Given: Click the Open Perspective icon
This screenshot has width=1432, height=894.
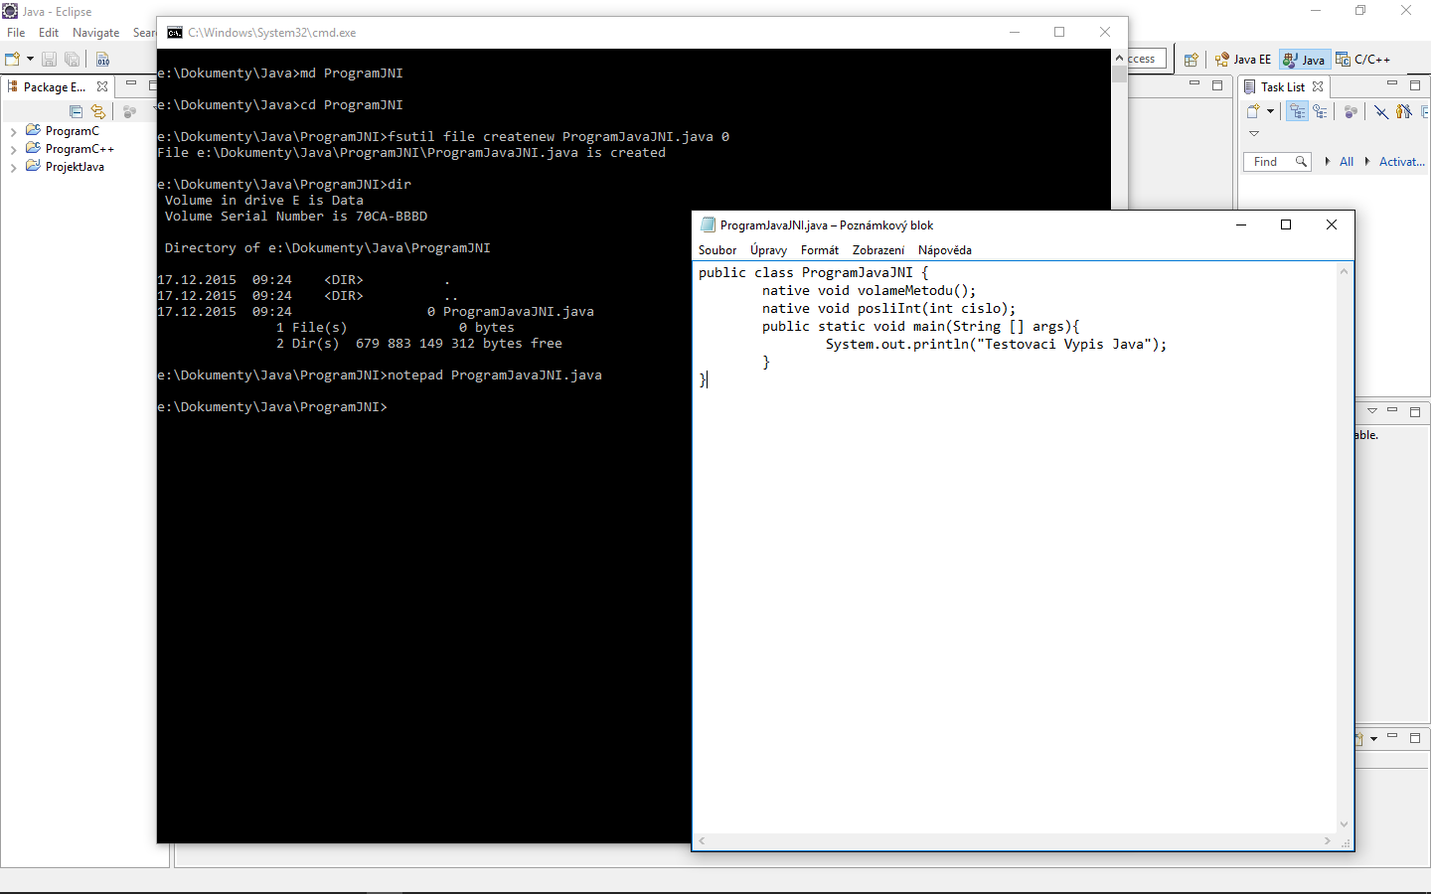Looking at the screenshot, I should pos(1192,59).
